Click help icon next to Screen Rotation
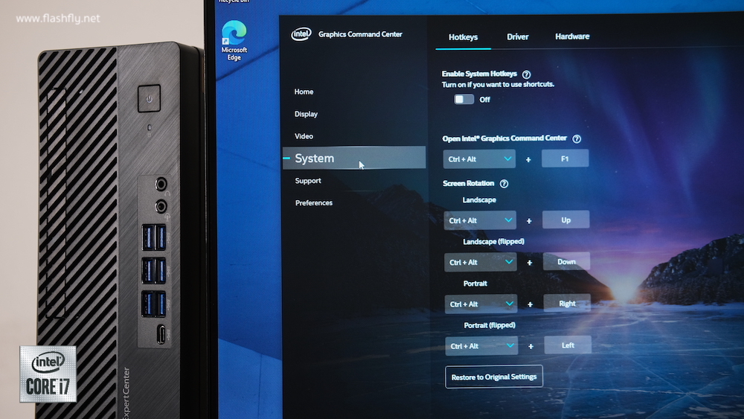744x419 pixels. (504, 184)
